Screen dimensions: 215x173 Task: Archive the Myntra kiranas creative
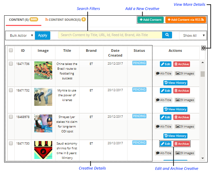[x=181, y=91]
